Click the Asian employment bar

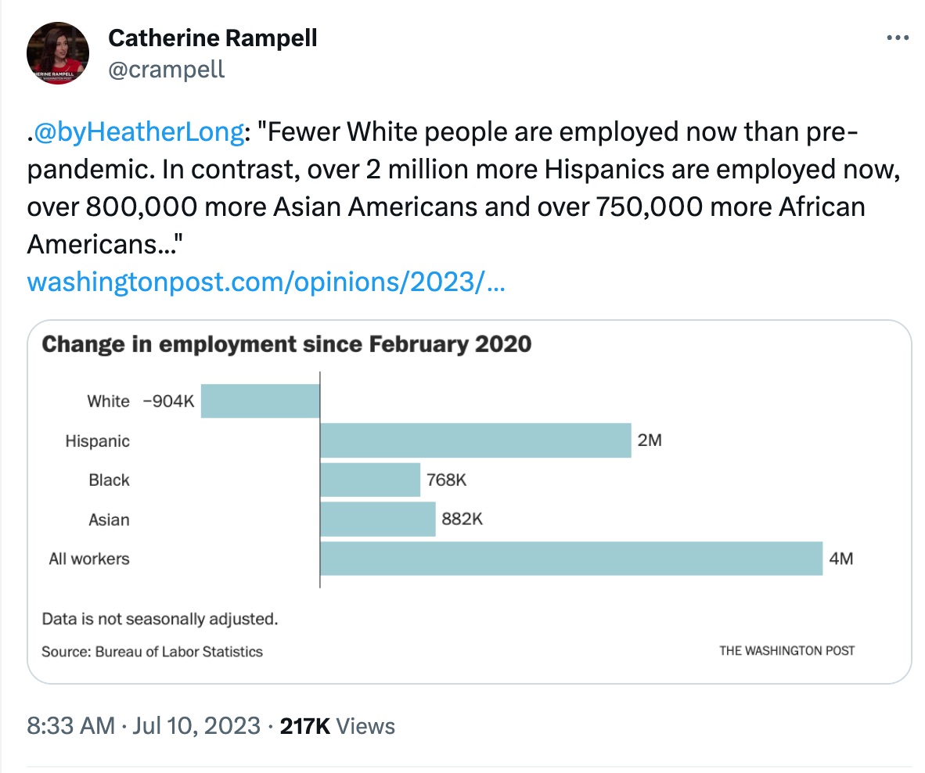[x=377, y=519]
